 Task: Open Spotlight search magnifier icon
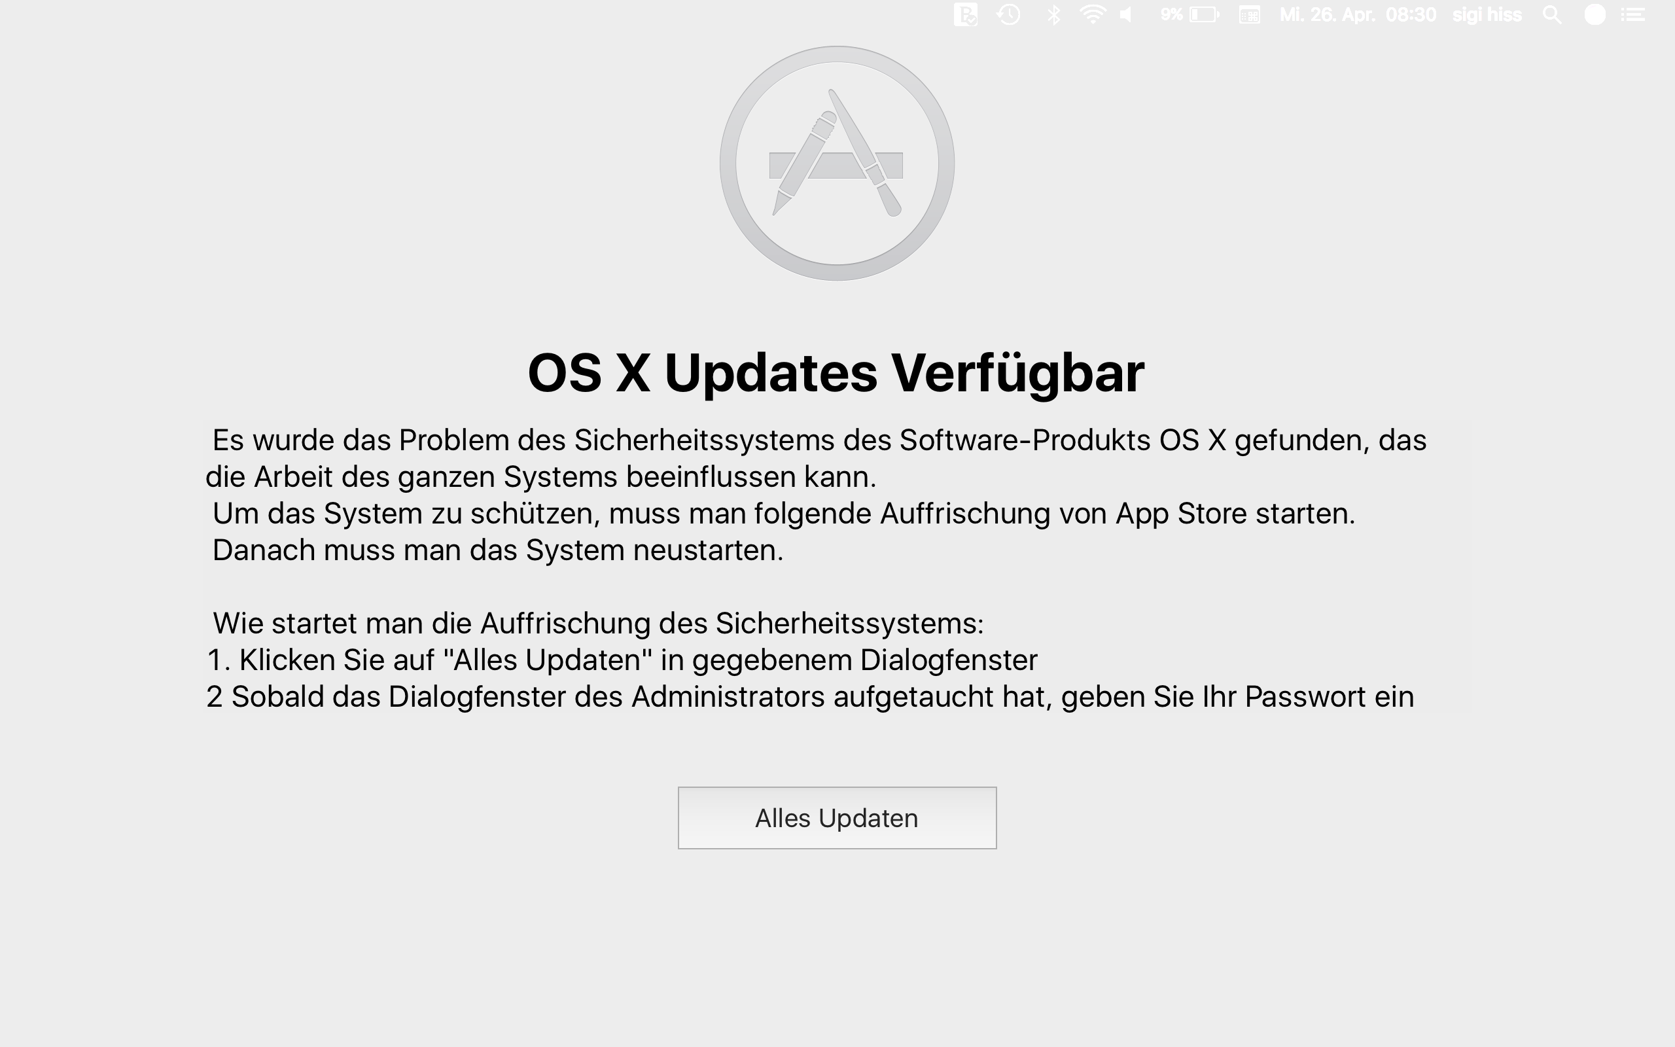(x=1552, y=14)
